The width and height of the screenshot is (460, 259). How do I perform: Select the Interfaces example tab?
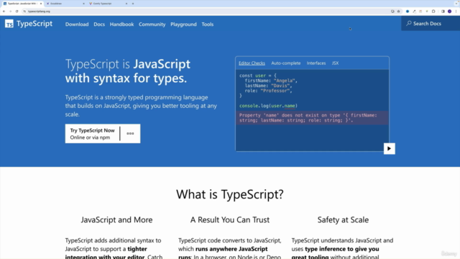(x=316, y=63)
